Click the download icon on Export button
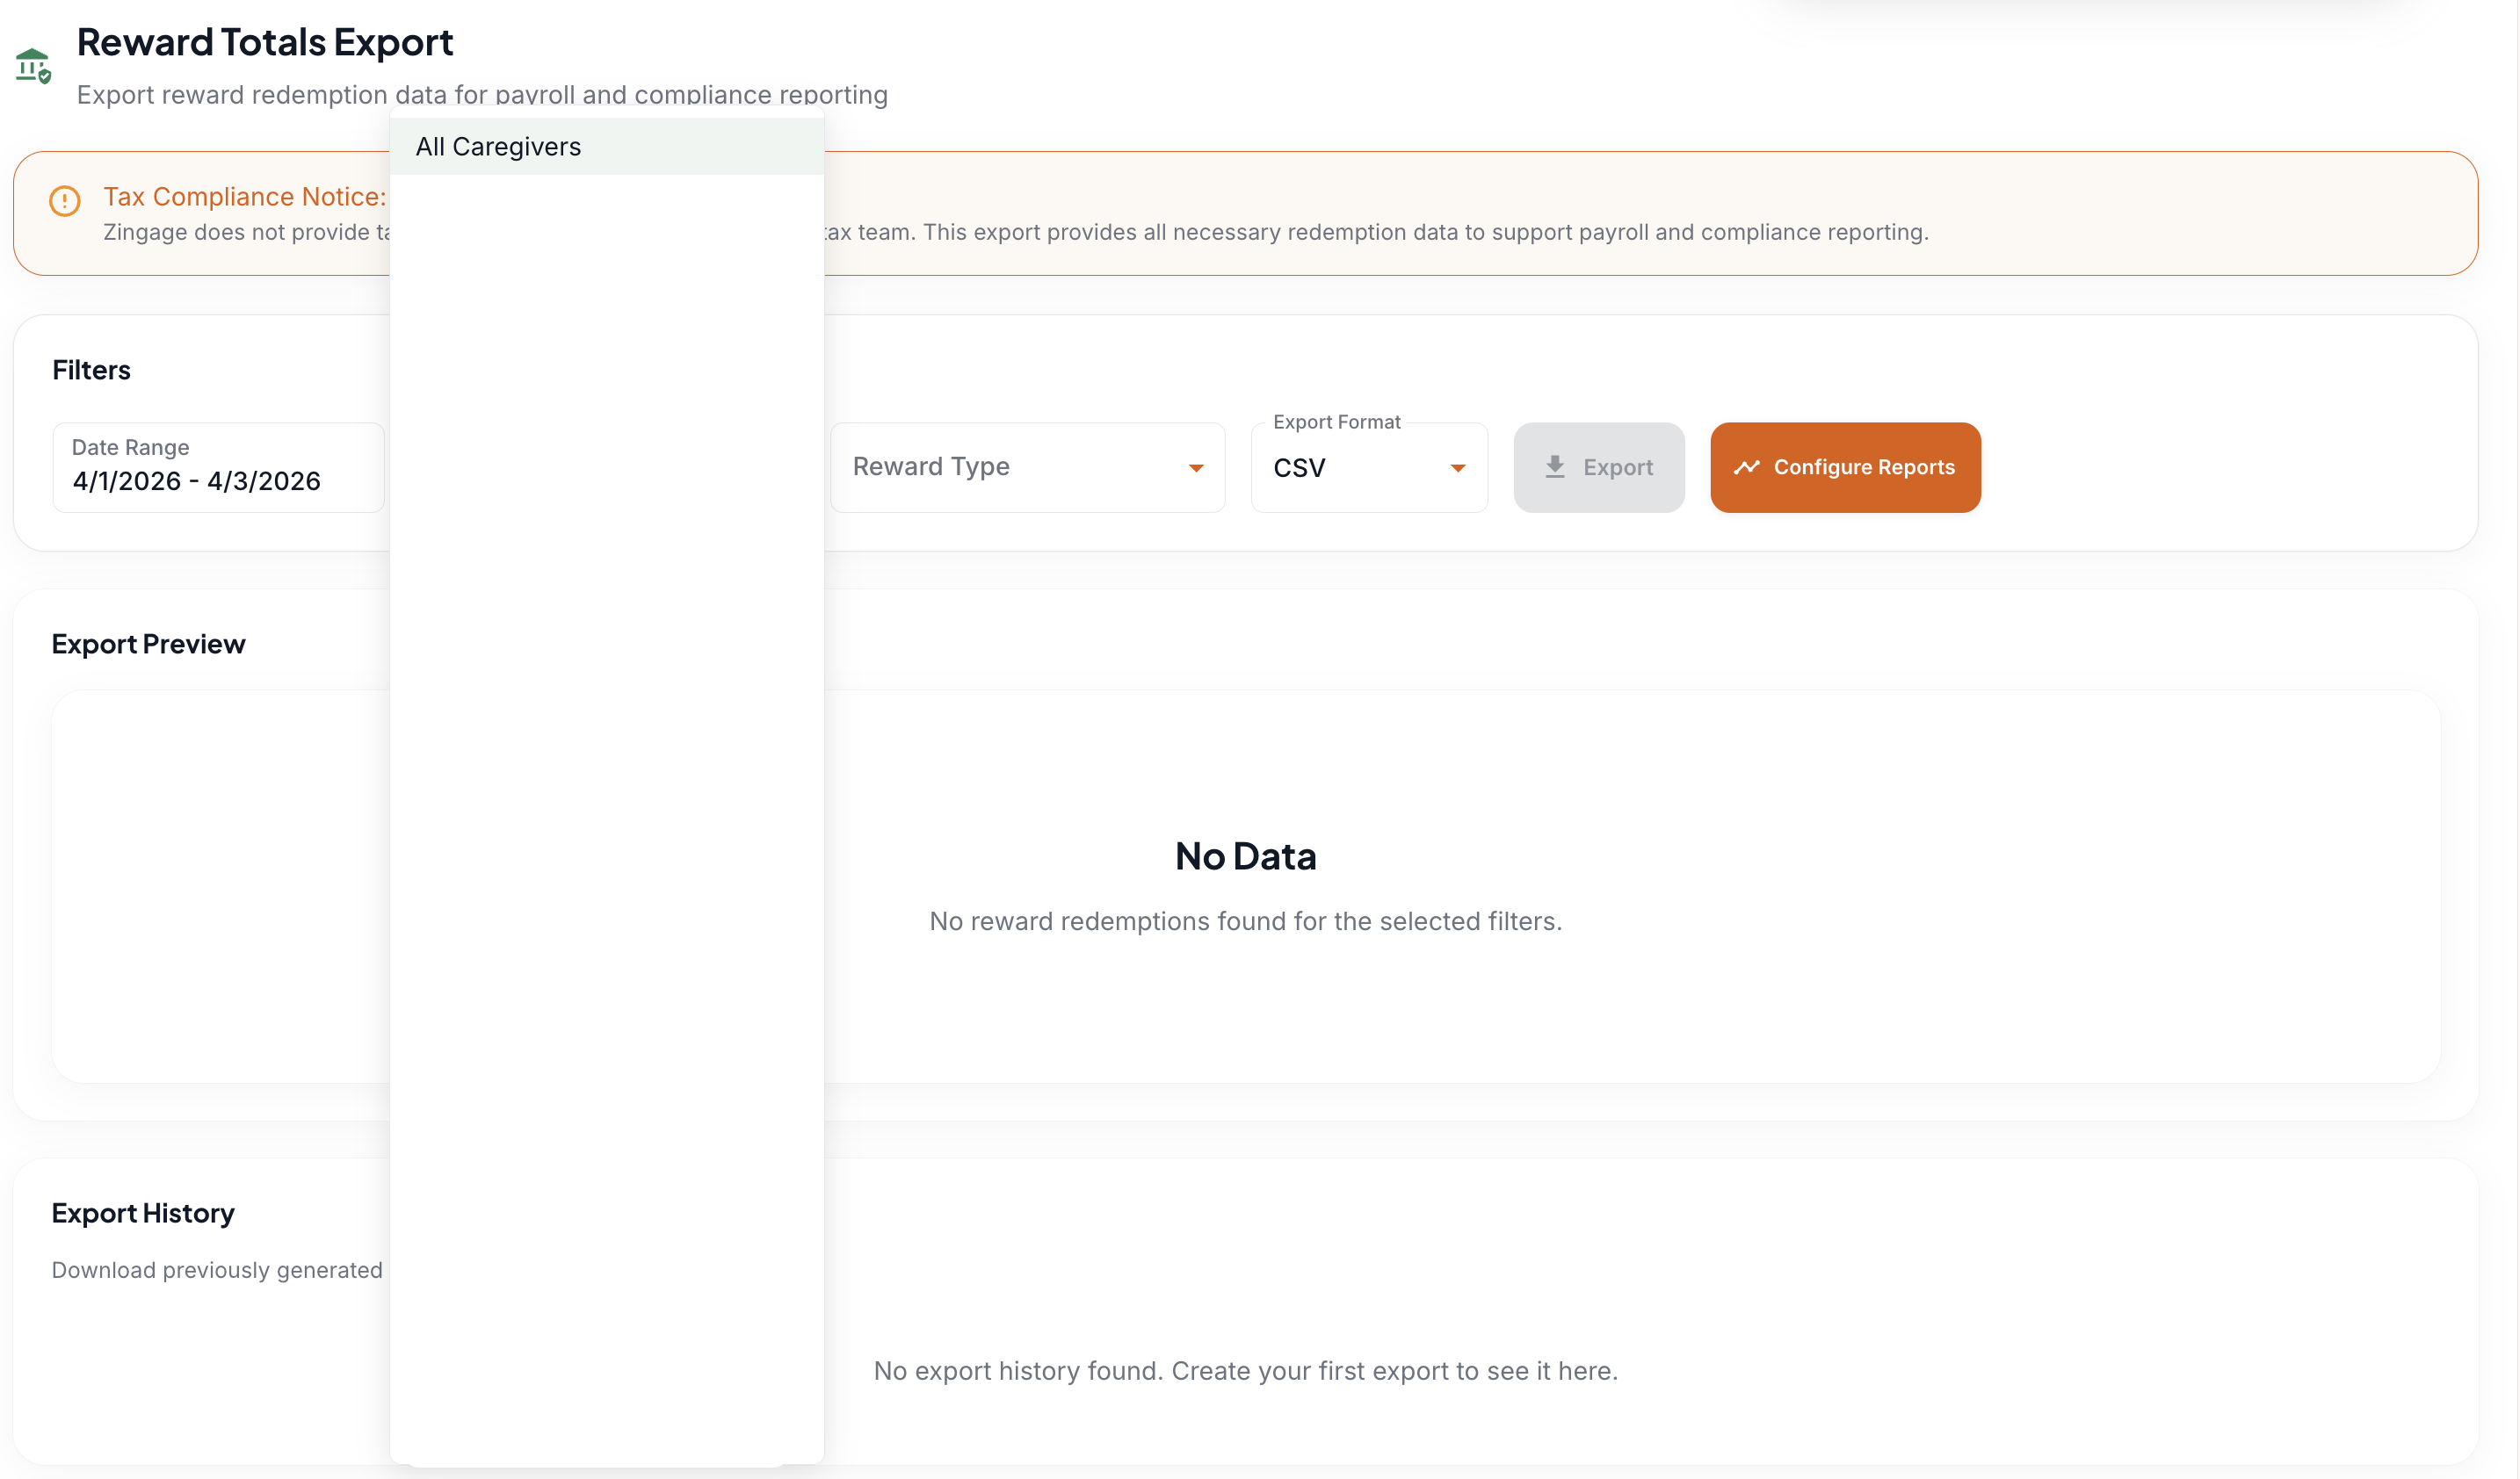This screenshot has height=1479, width=2520. pyautogui.click(x=1554, y=466)
